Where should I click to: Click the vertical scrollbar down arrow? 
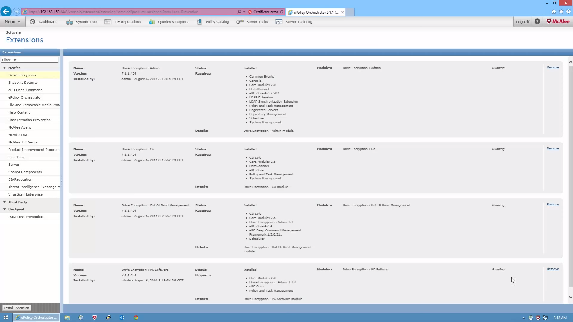570,297
